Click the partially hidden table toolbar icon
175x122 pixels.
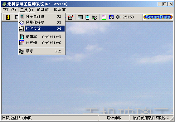click(17, 17)
